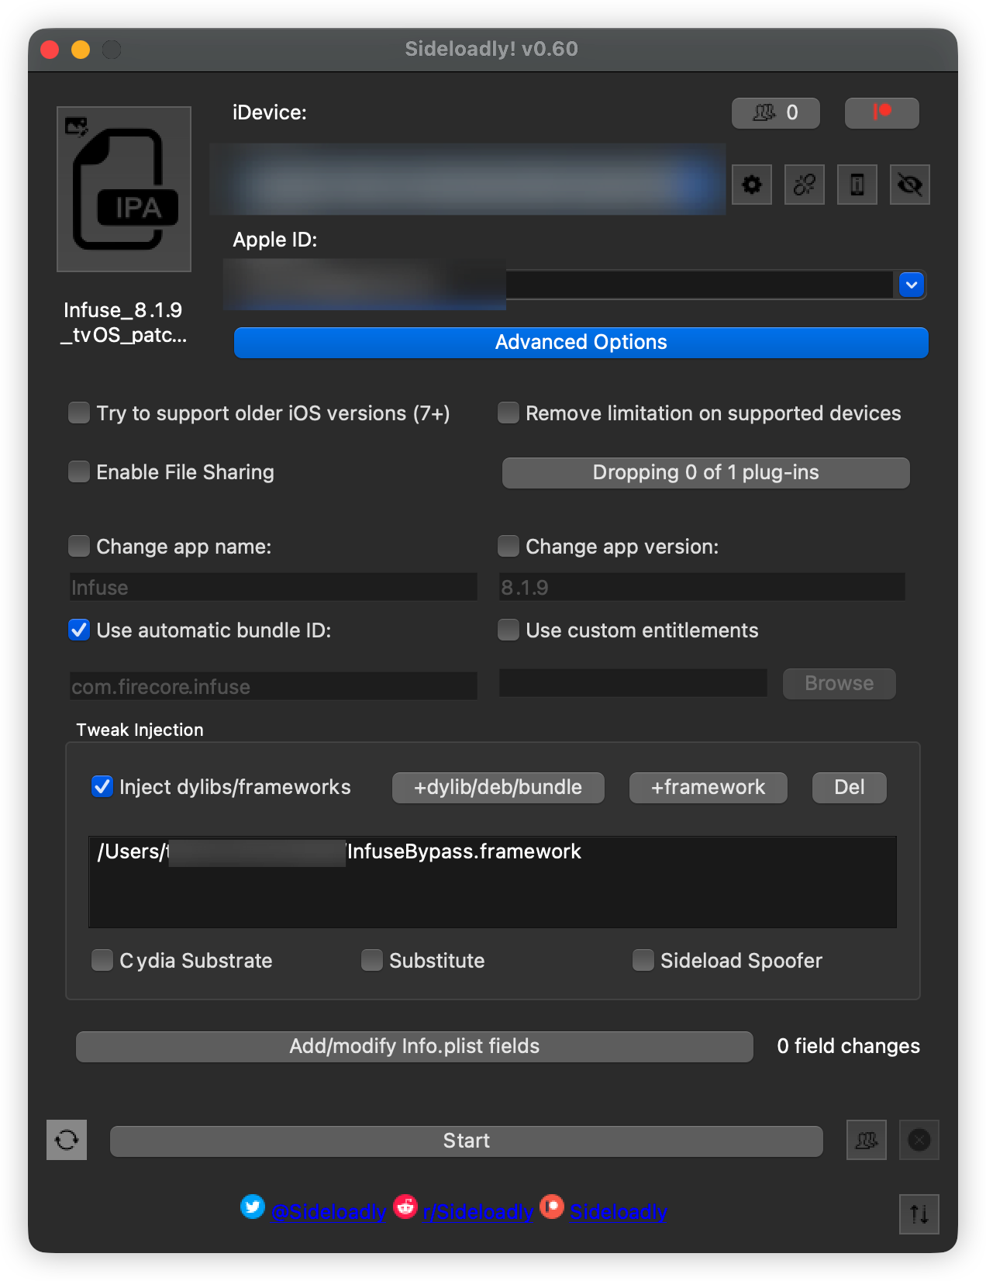The width and height of the screenshot is (986, 1281).
Task: Toggle Advanced Options panel
Action: pyautogui.click(x=581, y=343)
